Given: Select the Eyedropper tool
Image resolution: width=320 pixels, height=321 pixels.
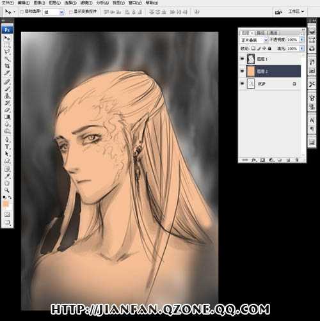Looking at the screenshot, I should tap(7, 176).
